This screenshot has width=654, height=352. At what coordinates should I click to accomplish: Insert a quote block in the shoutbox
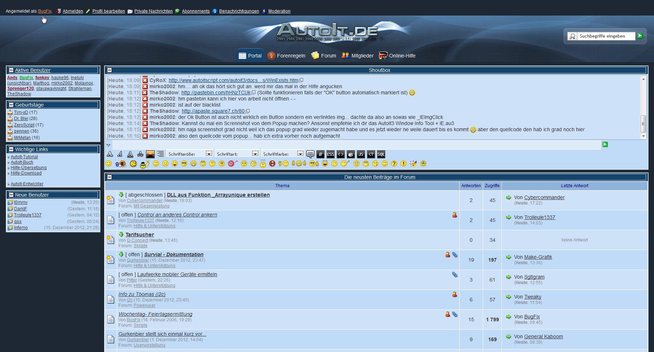pyautogui.click(x=310, y=154)
